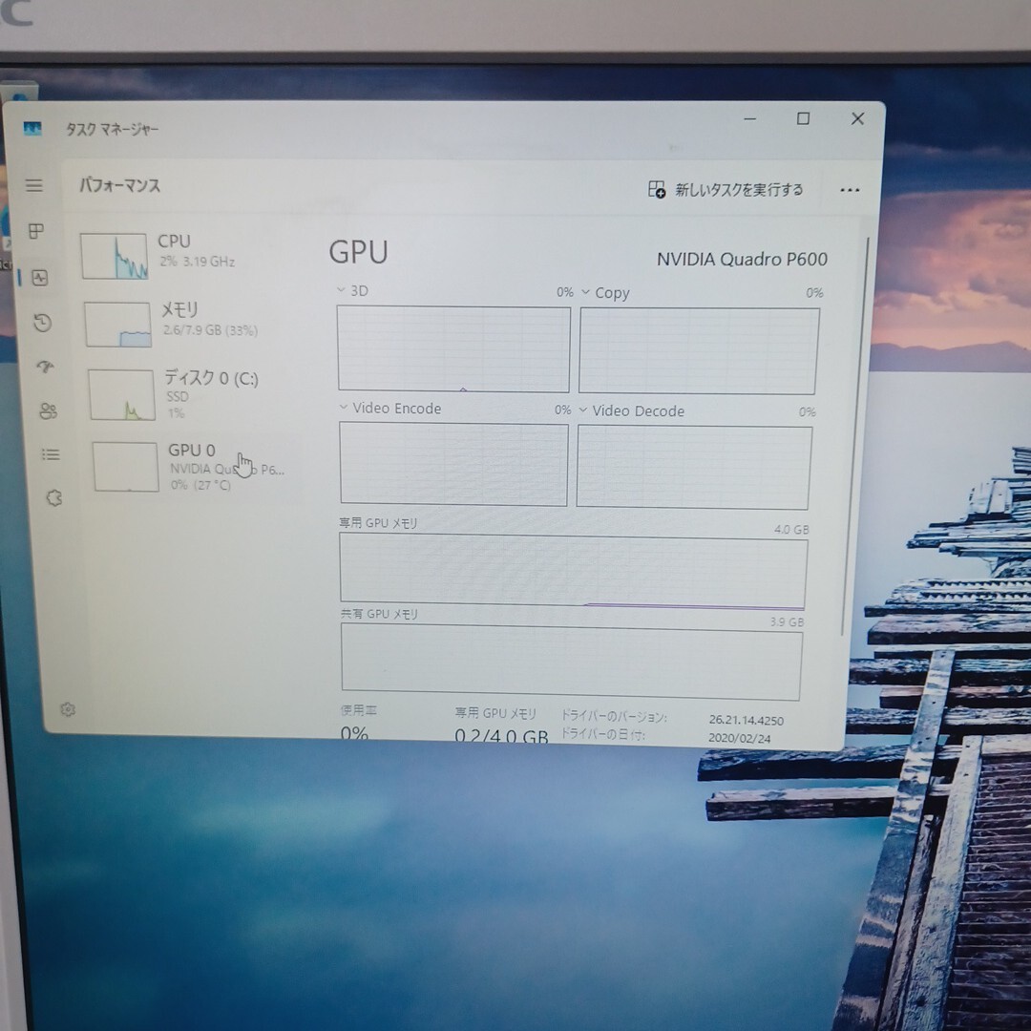
Task: Click the パフォーマンス page heading
Action: click(119, 185)
